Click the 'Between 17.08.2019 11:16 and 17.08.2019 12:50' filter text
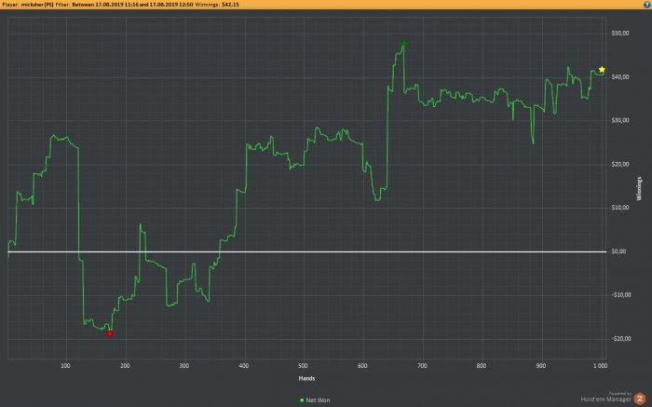 (x=132, y=5)
